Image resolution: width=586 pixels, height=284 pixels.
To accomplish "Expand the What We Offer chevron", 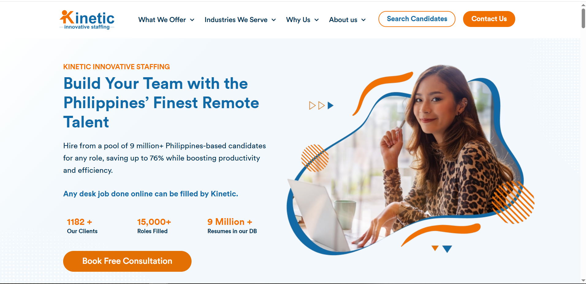I will tap(192, 20).
